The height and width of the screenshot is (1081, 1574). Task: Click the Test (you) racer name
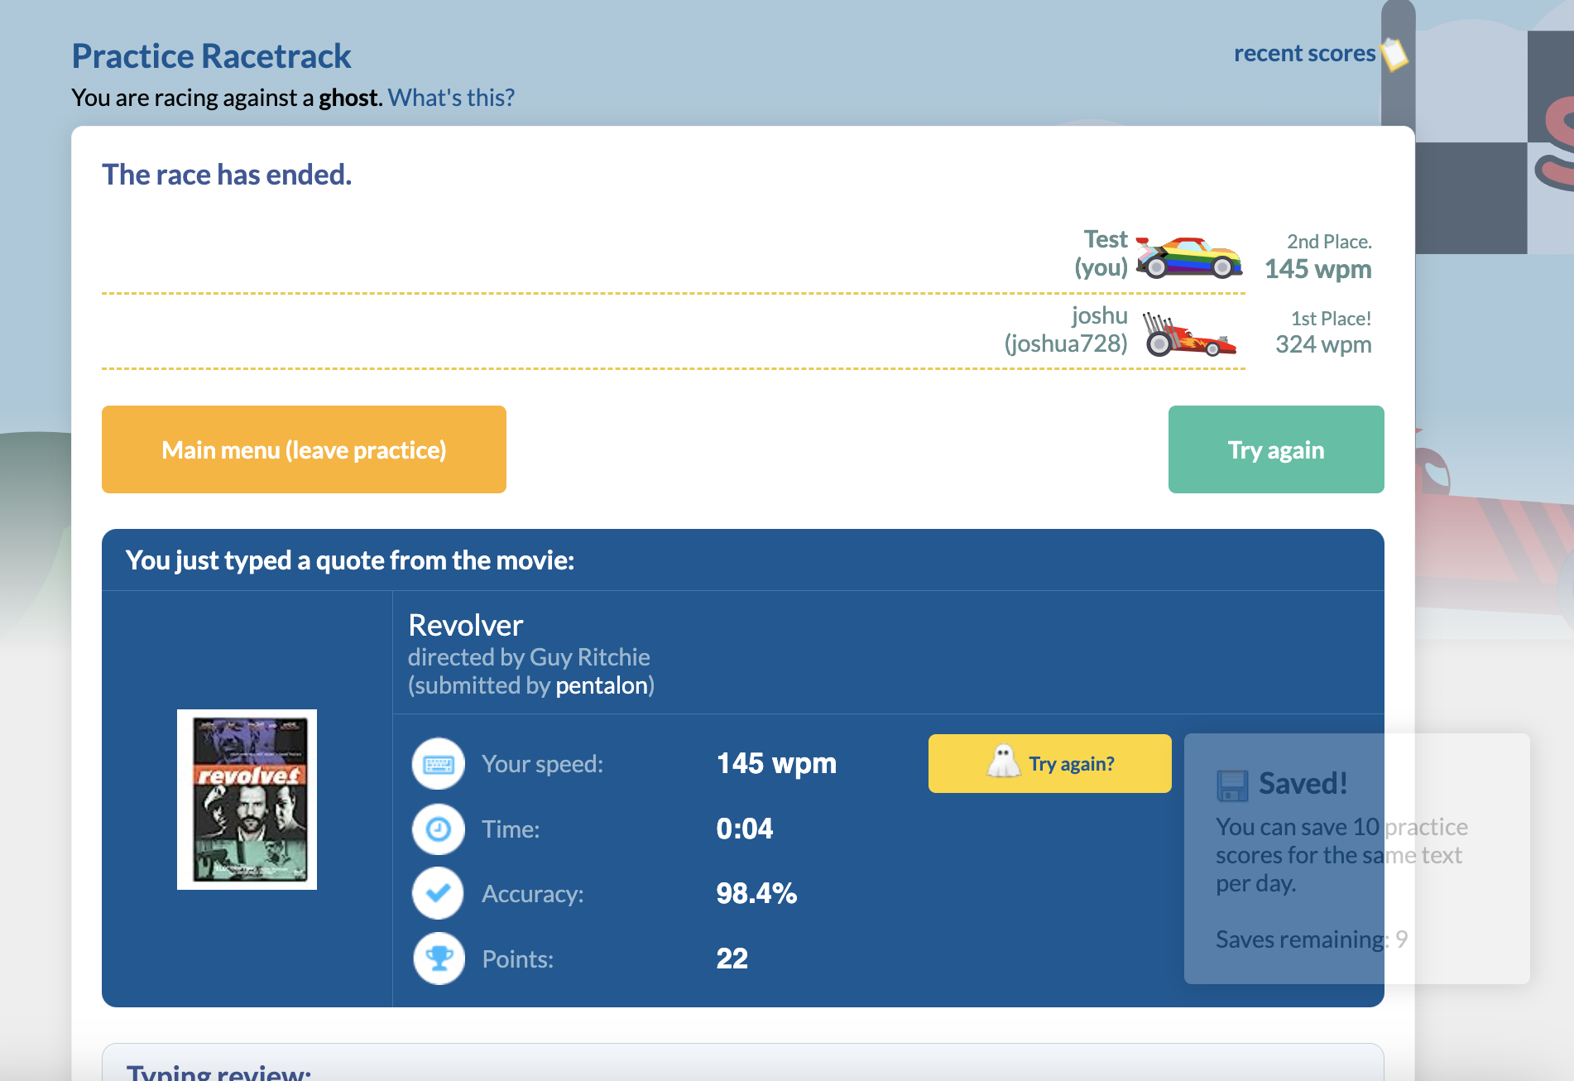(1101, 253)
